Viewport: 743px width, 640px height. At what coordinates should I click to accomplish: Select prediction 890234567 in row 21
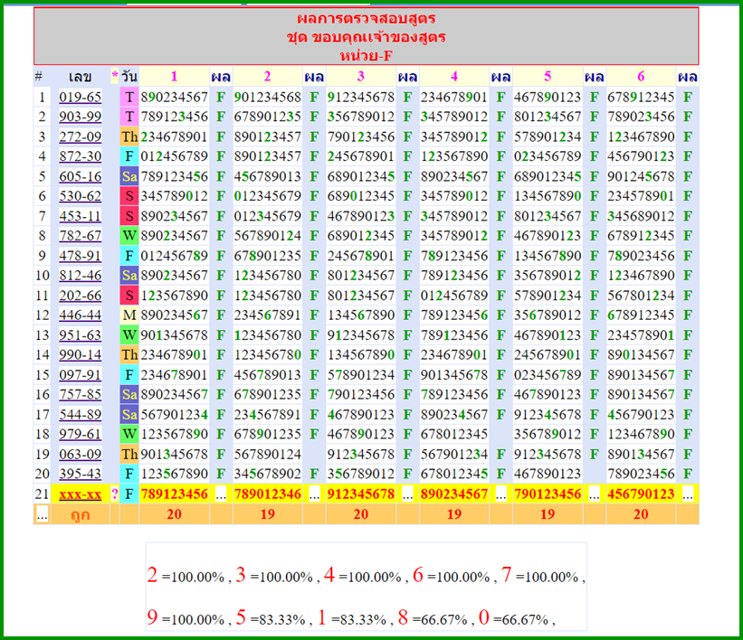[x=454, y=494]
